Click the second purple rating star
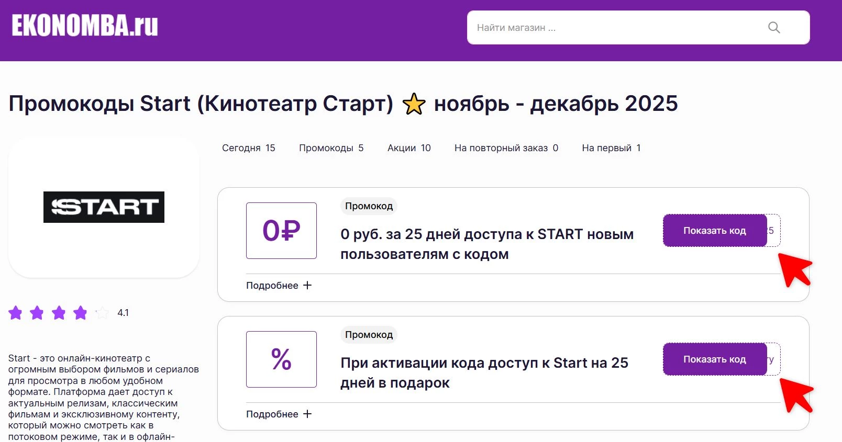The height and width of the screenshot is (442, 842). coord(37,313)
